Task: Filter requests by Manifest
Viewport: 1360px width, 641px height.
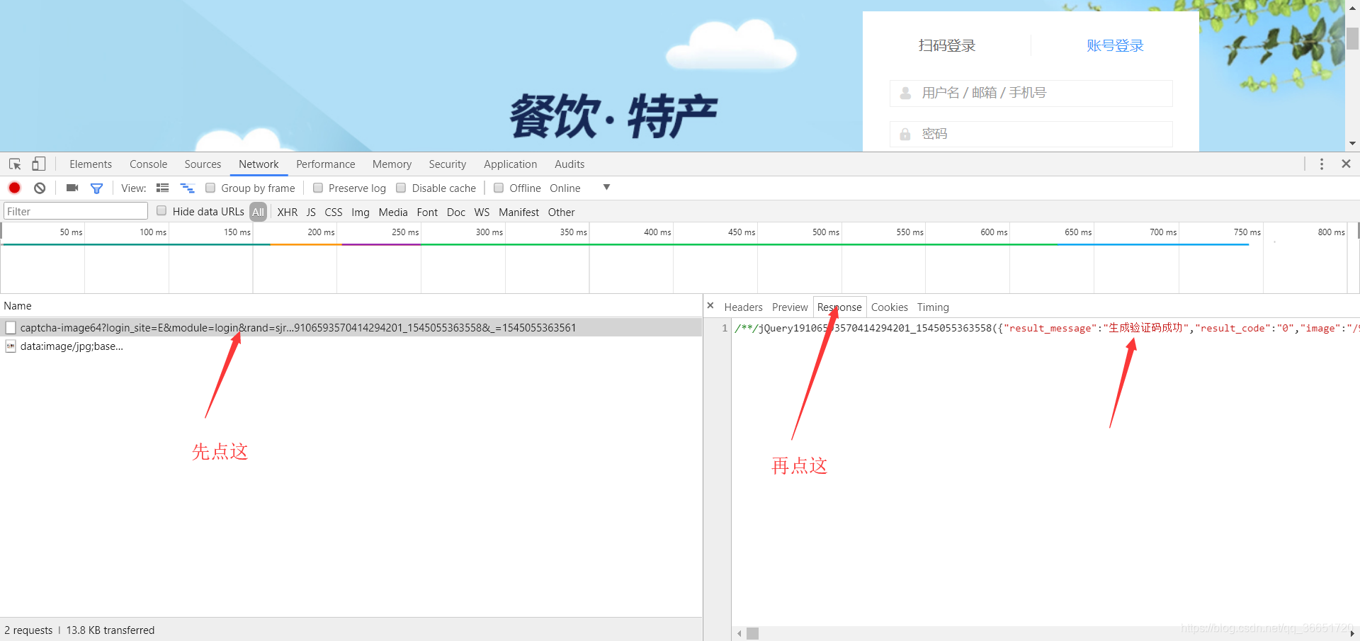Action: click(518, 212)
